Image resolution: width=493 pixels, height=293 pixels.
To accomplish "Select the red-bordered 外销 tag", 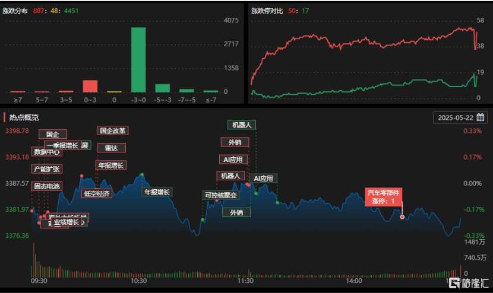I will [x=235, y=142].
